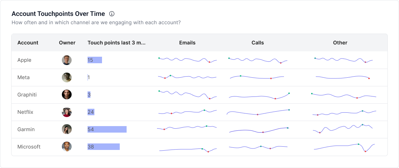The image size is (399, 168).
Task: Click the Calls column header
Action: (x=258, y=43)
